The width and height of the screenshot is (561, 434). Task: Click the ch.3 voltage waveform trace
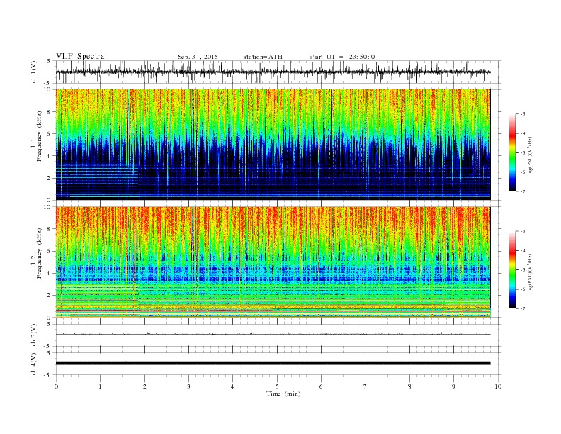273,334
